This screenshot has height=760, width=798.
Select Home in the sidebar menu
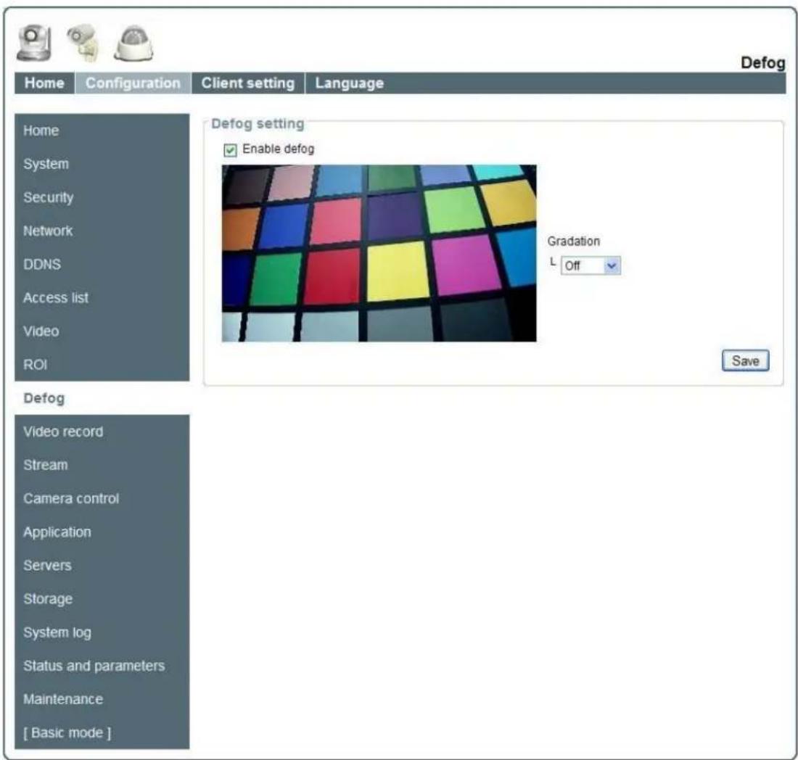pos(102,131)
